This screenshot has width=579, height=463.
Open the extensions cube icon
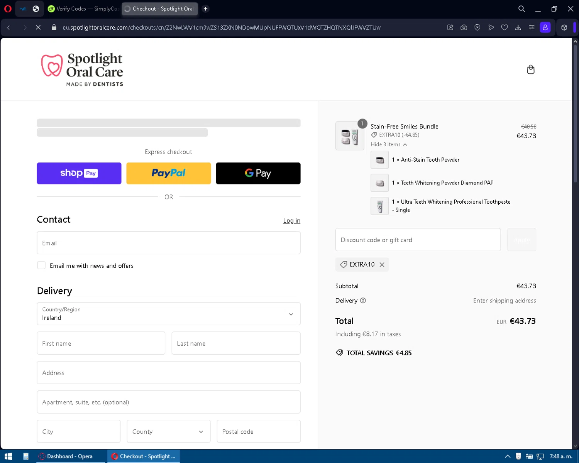coord(564,27)
